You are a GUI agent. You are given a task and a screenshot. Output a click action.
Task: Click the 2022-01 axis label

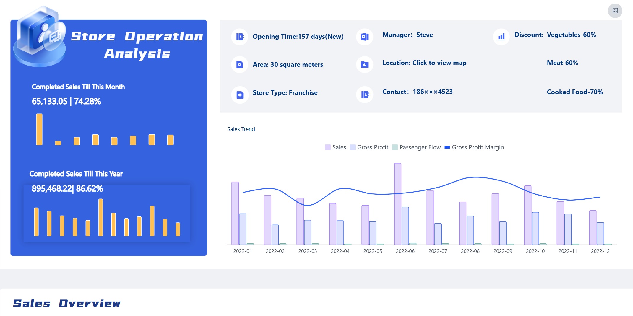pos(243,251)
